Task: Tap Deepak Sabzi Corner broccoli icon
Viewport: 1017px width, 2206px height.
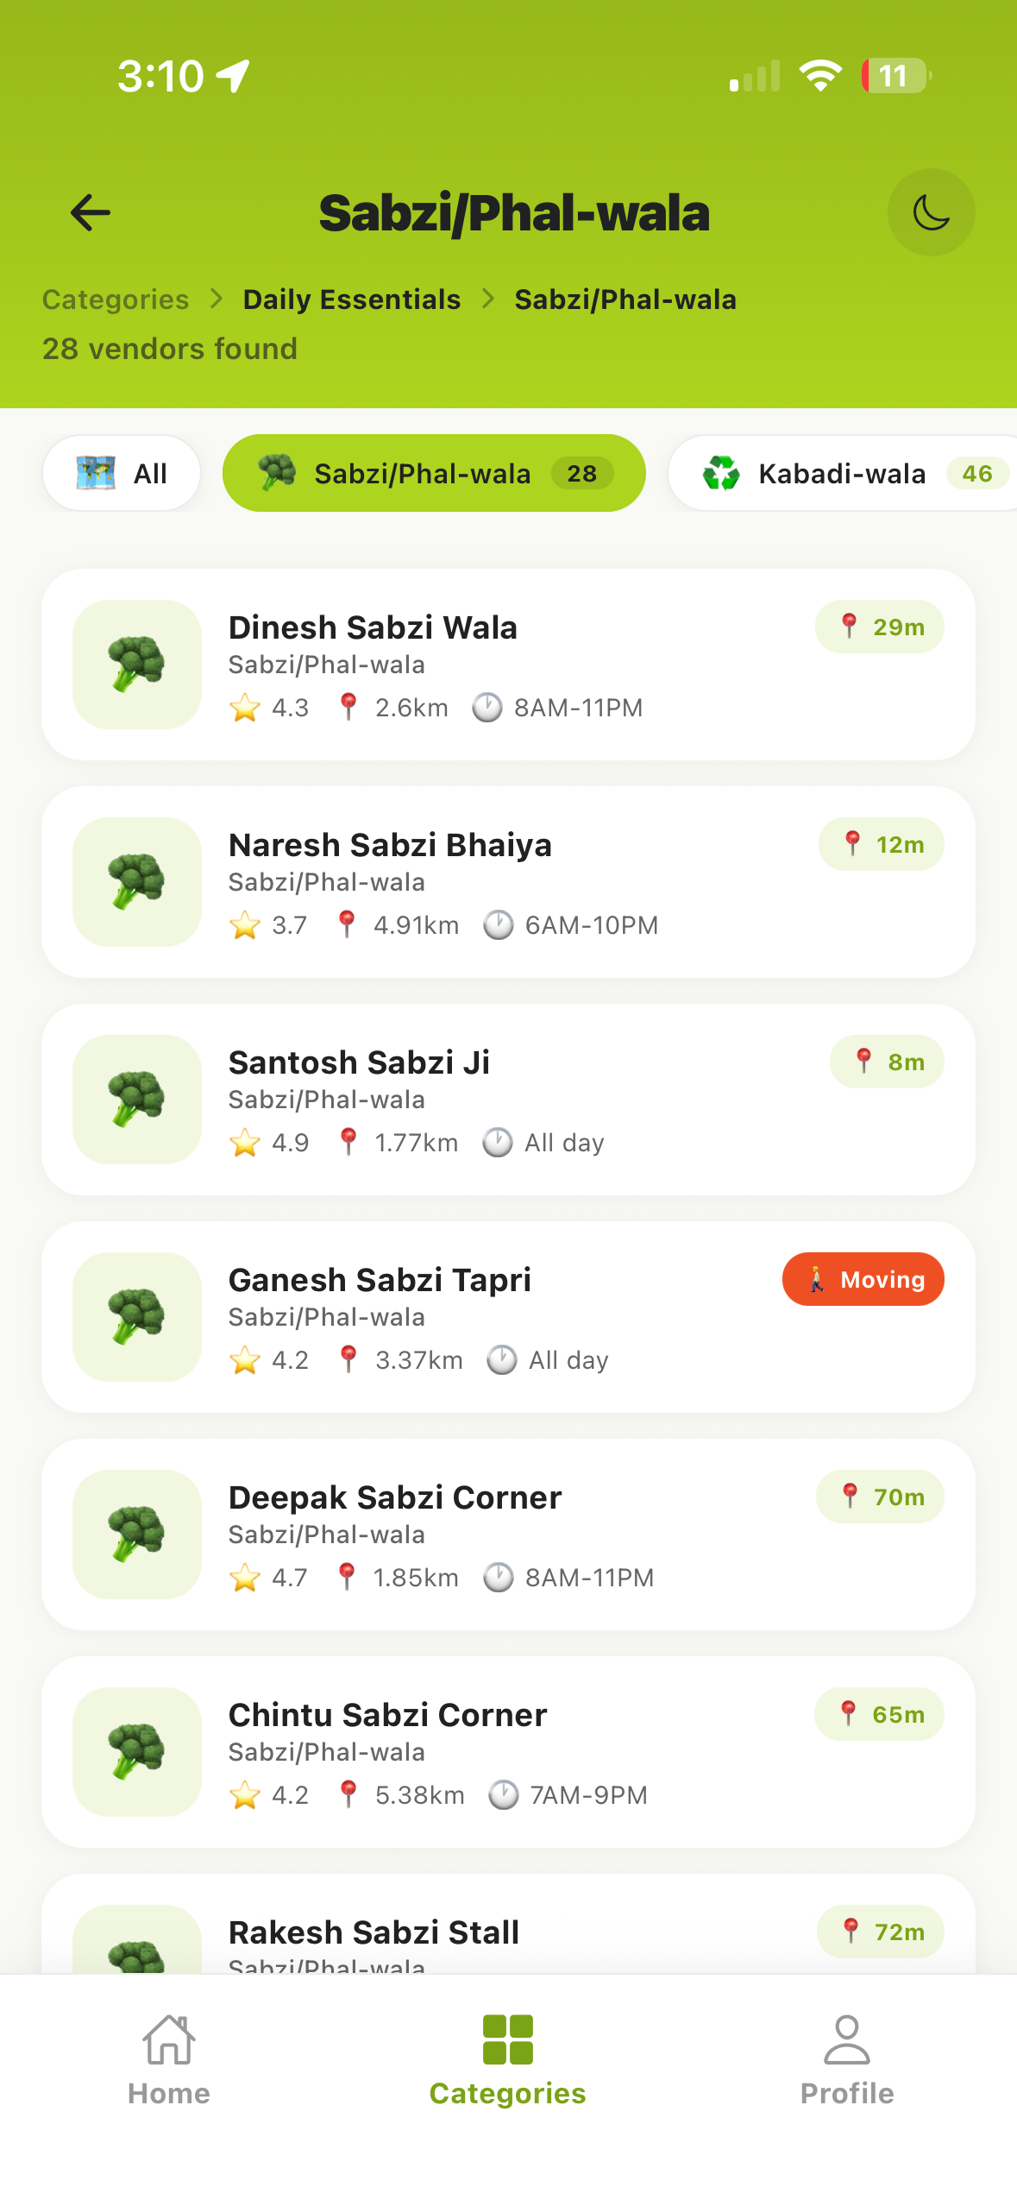Action: pos(137,1535)
